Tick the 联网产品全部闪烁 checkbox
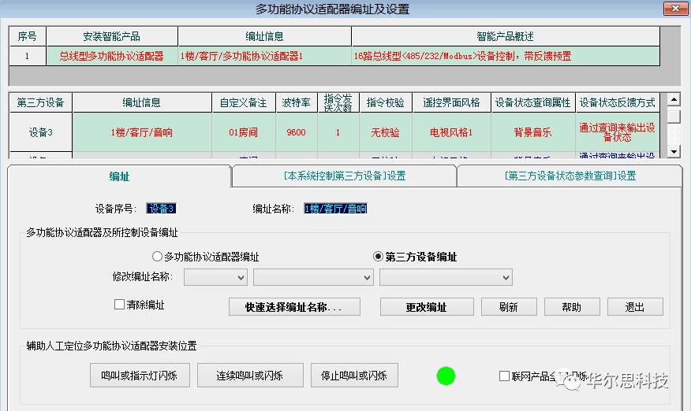The height and width of the screenshot is (411, 691). click(x=505, y=376)
